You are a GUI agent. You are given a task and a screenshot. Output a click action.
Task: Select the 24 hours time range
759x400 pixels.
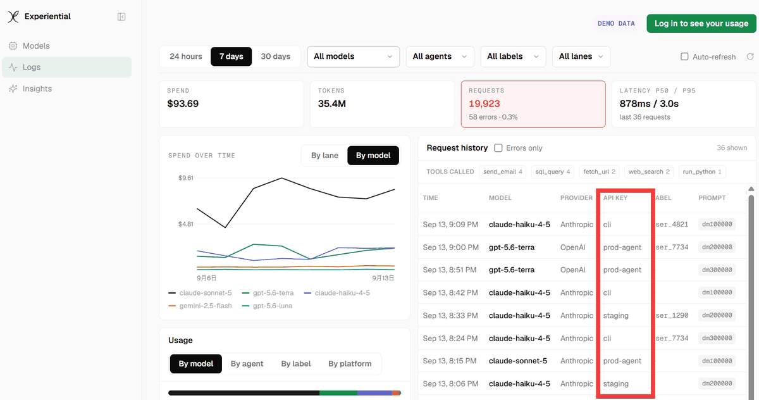click(x=186, y=56)
